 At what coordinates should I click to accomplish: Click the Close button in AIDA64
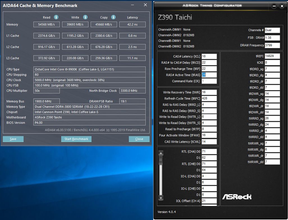pyautogui.click(x=139, y=139)
